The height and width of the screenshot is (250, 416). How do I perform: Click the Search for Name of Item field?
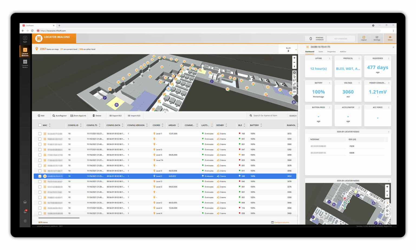pos(268,116)
